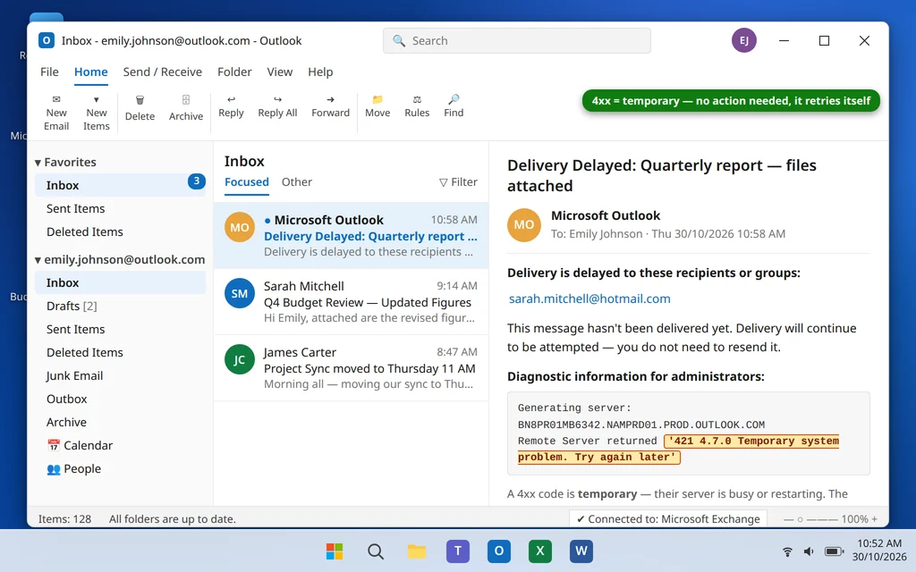Viewport: 916px width, 572px height.
Task: Click the 100% zoom level
Action: 854,519
